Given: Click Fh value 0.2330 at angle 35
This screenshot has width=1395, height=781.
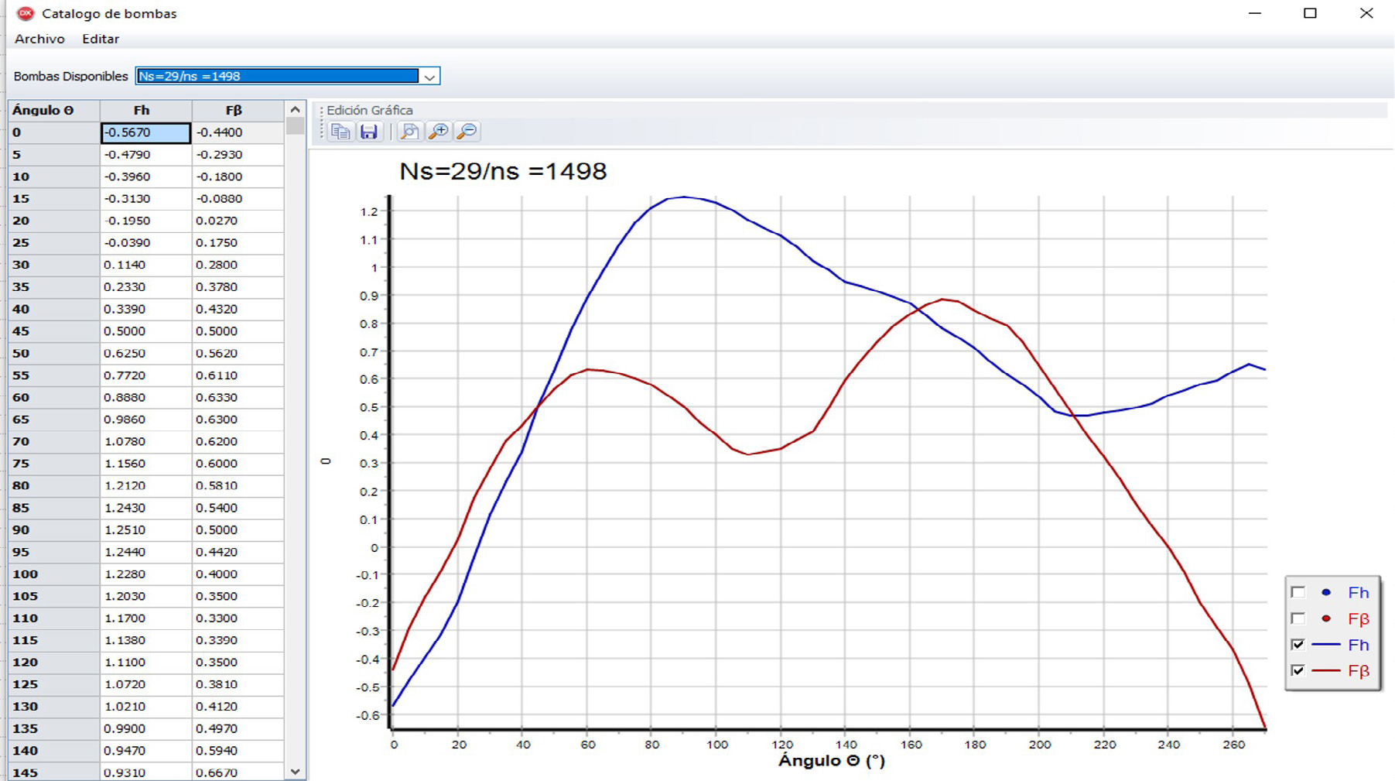Looking at the screenshot, I should pos(145,287).
